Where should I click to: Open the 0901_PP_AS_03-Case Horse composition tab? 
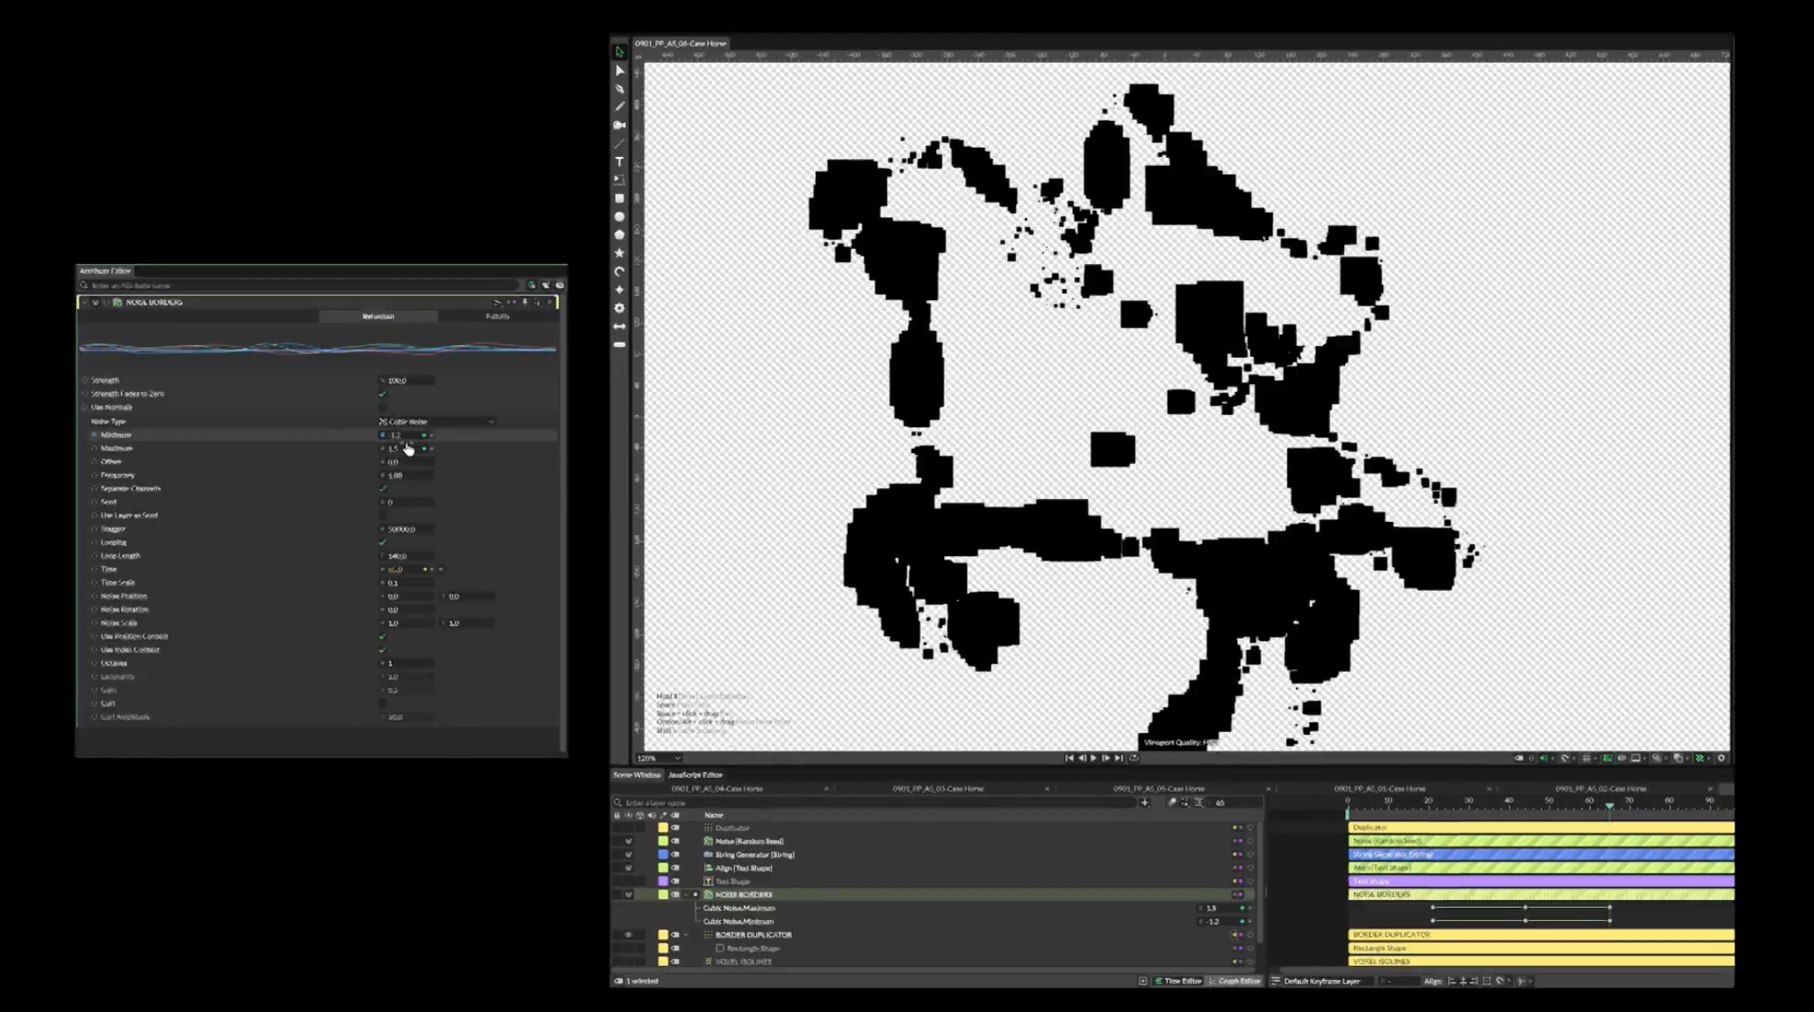[x=938, y=789]
